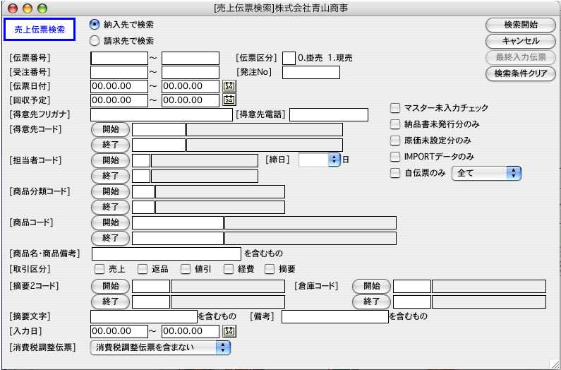
Task: Open the 締日 dropdown
Action: 334,160
